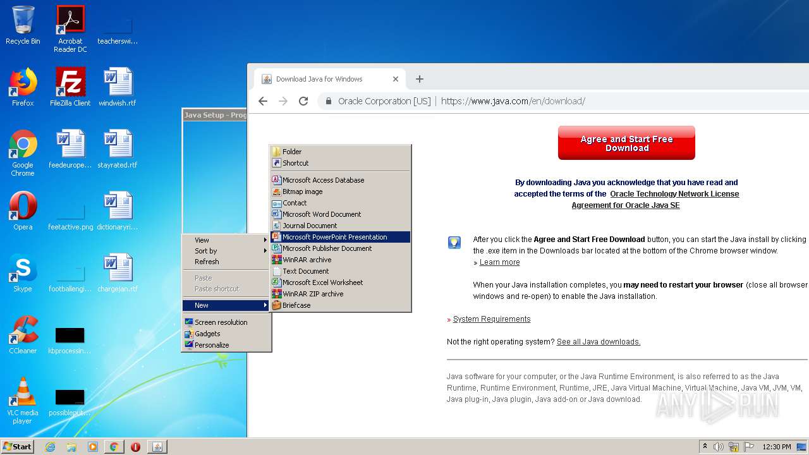This screenshot has width=809, height=455.
Task: Create new Briefcase
Action: coord(341,305)
